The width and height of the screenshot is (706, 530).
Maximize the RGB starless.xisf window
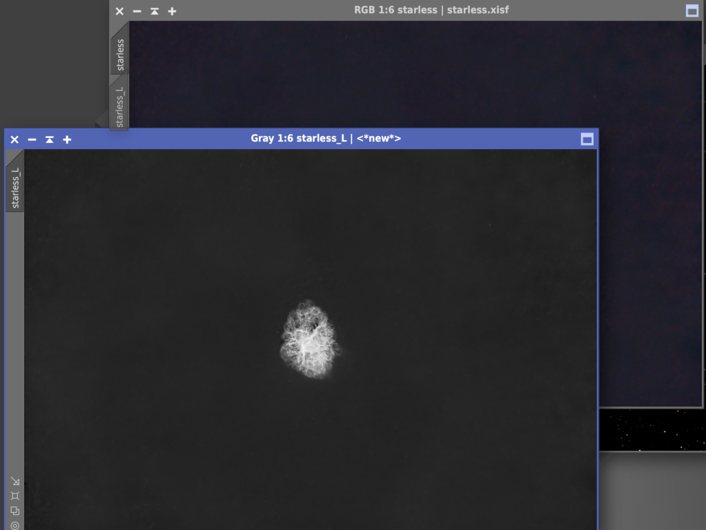692,11
